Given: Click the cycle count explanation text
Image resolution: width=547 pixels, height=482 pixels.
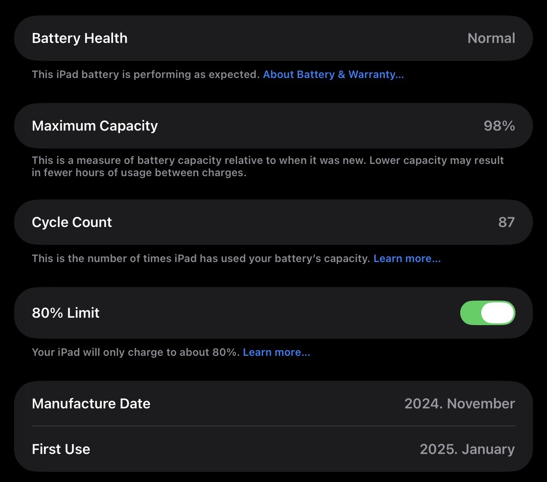Looking at the screenshot, I should (201, 259).
